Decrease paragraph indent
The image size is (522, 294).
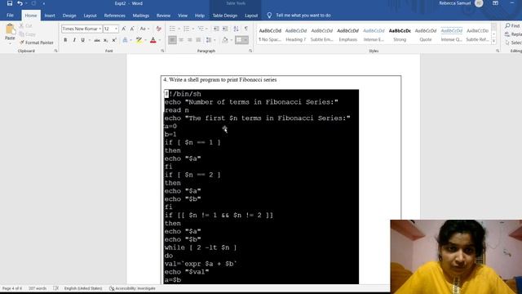[216, 29]
